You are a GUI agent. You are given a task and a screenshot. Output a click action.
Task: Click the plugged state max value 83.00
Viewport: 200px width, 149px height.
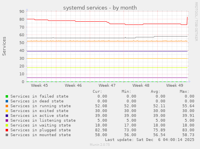pos(188,130)
